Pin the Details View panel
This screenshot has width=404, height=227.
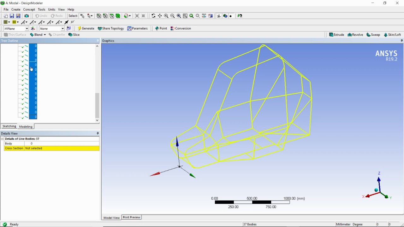click(98, 133)
